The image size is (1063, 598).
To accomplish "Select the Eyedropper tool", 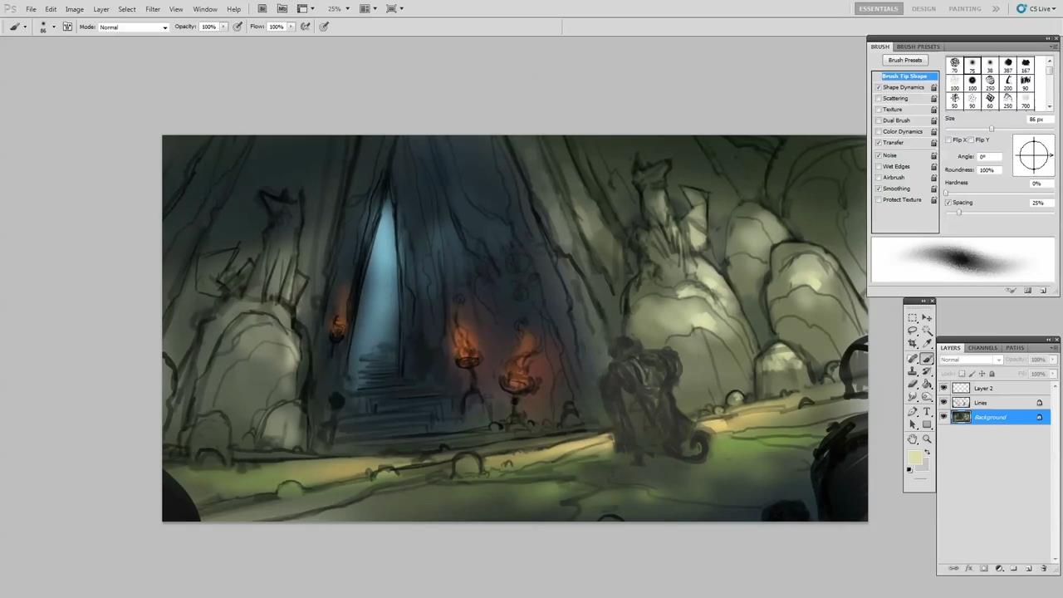I will coord(927,343).
